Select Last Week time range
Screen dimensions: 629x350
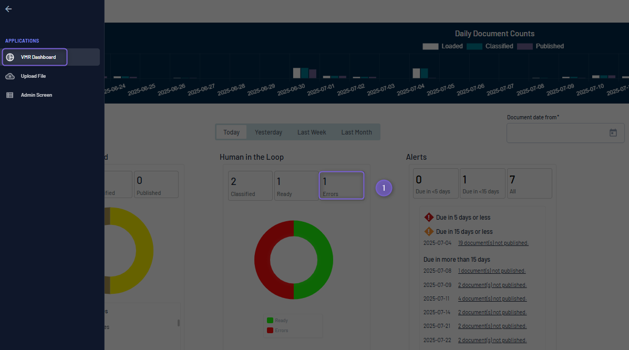tap(312, 132)
